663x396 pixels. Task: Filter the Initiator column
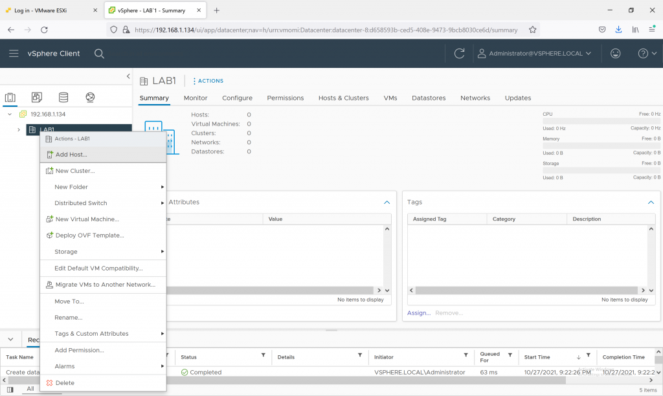(466, 355)
